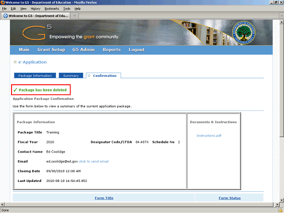Open the Instructions.pdf document link
Screen dimensions: 284x213
209,135
